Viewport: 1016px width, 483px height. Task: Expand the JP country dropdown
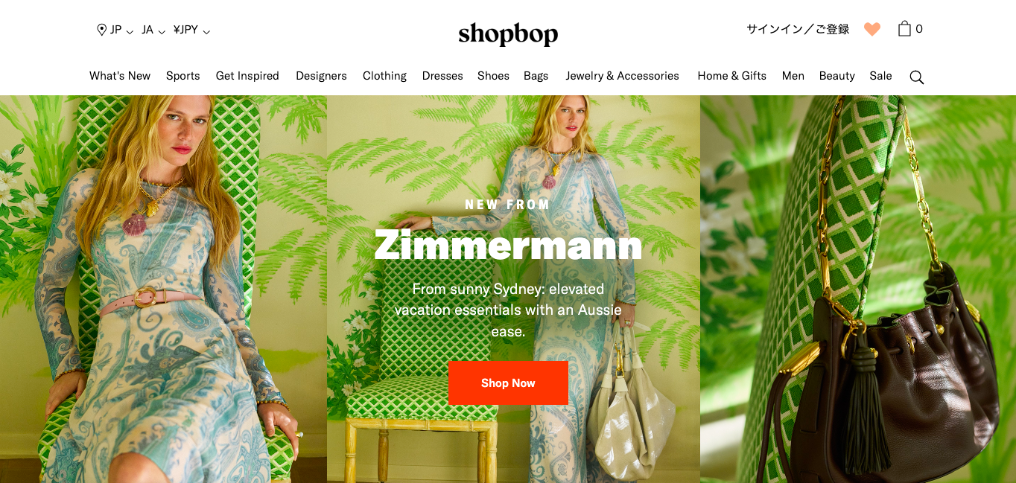121,31
